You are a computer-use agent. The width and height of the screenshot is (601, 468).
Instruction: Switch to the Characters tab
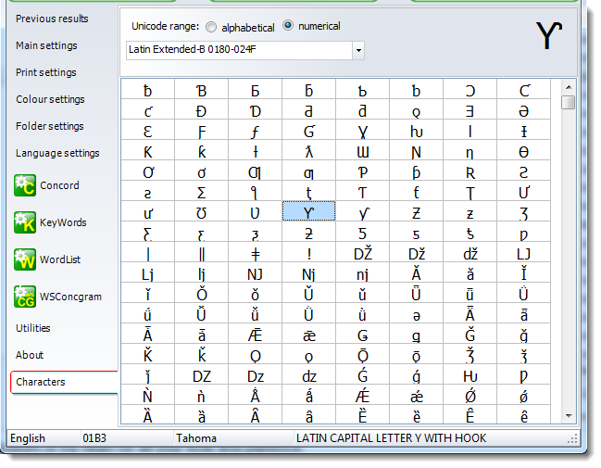(x=41, y=382)
